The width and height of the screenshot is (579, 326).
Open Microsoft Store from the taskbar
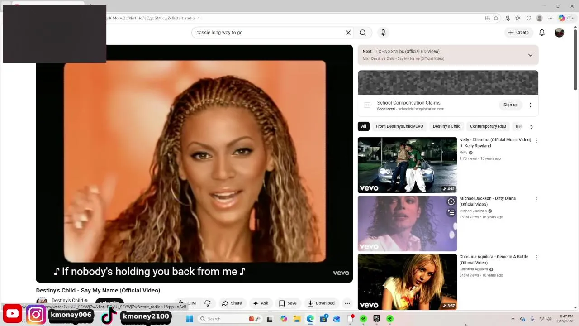pyautogui.click(x=323, y=319)
